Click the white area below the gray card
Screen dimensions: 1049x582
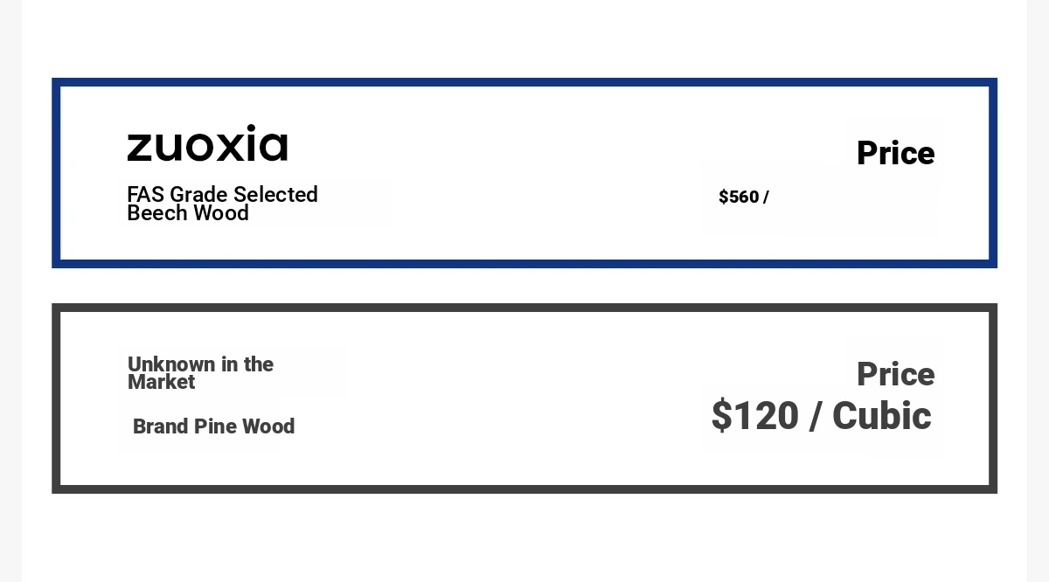[x=524, y=537]
